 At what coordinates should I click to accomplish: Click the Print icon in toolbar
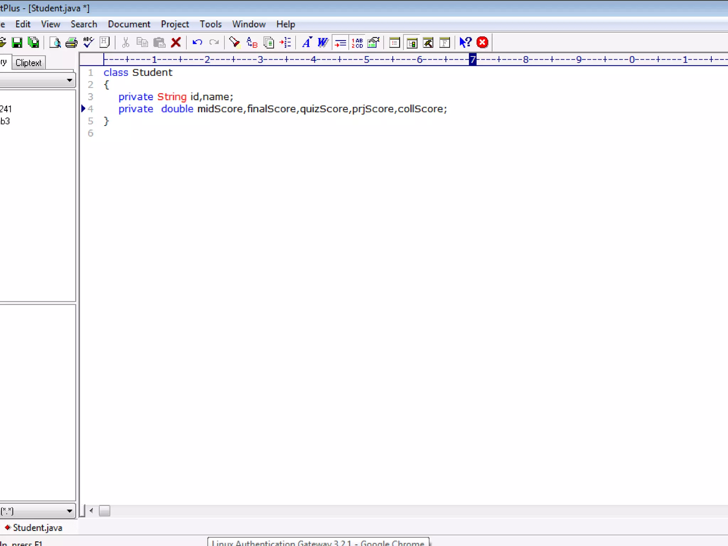coord(71,43)
